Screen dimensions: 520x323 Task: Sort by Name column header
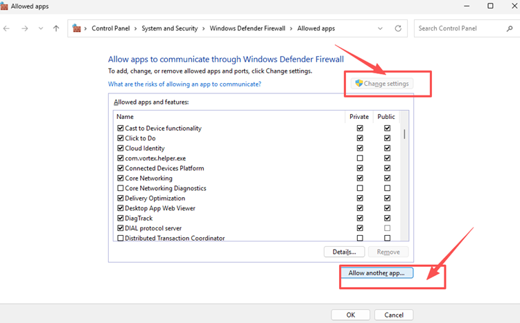(x=125, y=116)
